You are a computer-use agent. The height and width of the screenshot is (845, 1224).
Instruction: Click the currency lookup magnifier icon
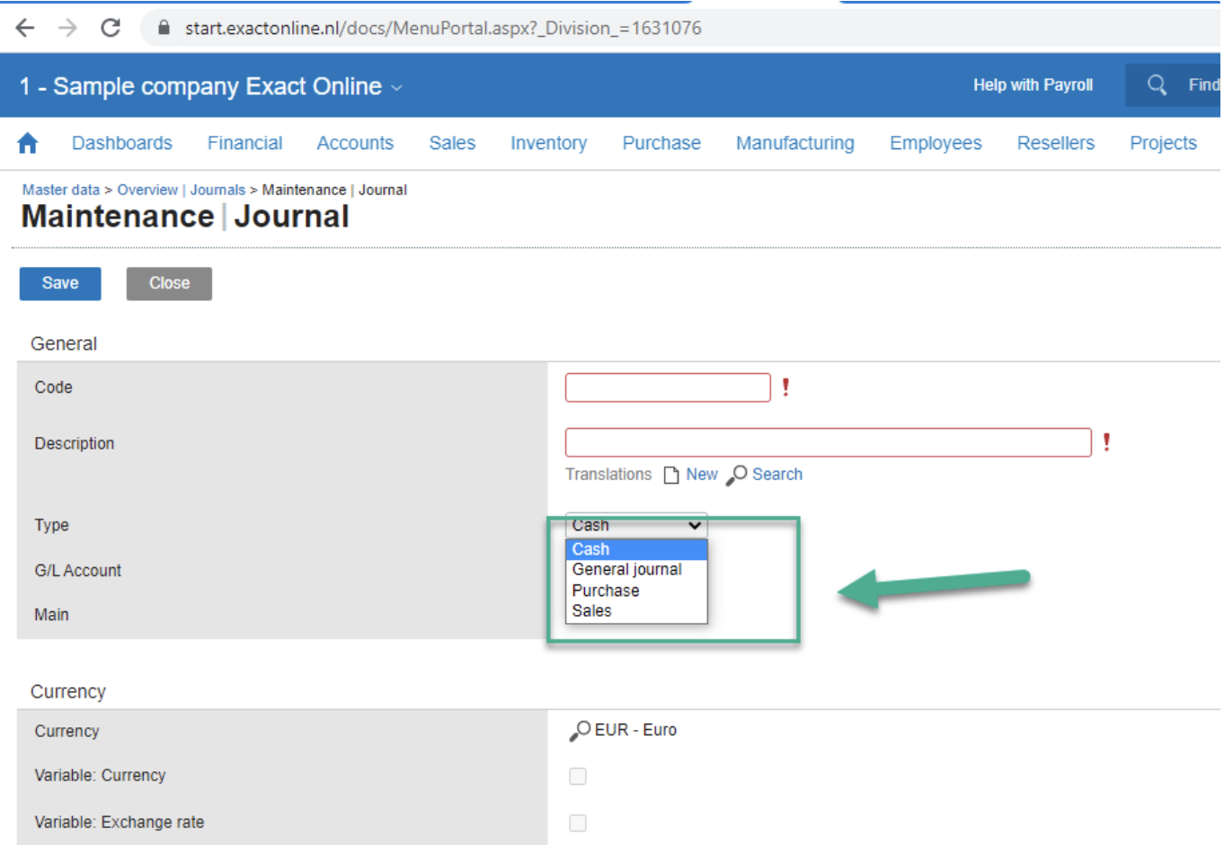[x=580, y=731]
